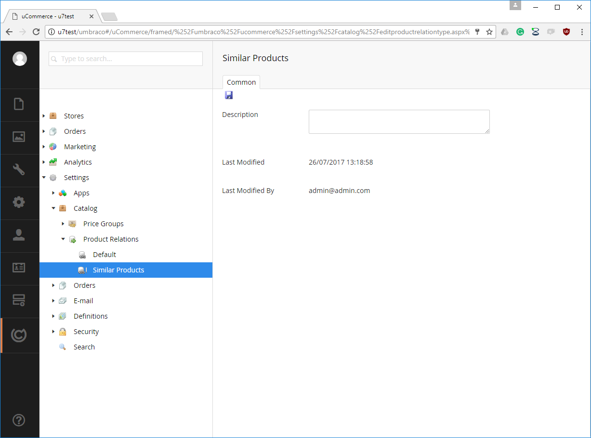Image resolution: width=591 pixels, height=438 pixels.
Task: Click the Security padlock icon
Action: point(63,332)
